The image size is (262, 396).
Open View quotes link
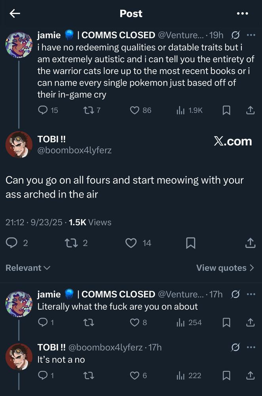pos(225,268)
